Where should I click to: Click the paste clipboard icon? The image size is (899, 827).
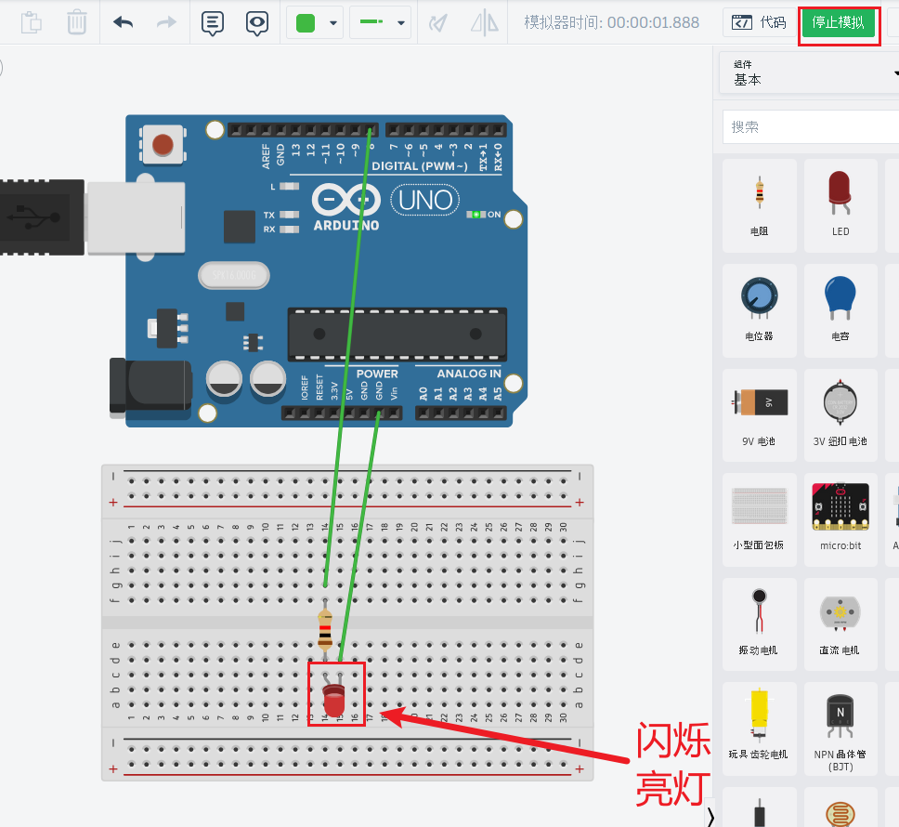pyautogui.click(x=31, y=23)
